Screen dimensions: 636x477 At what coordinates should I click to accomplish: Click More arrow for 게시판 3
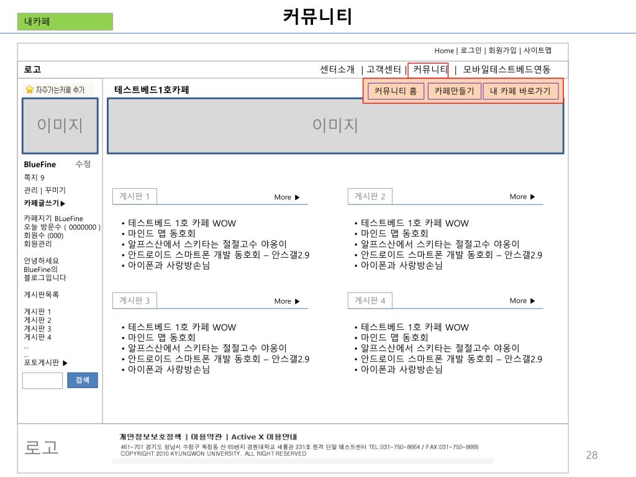coord(298,301)
